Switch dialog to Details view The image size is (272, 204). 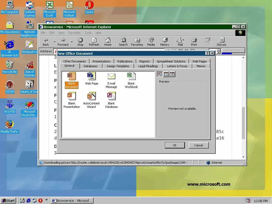[x=172, y=74]
